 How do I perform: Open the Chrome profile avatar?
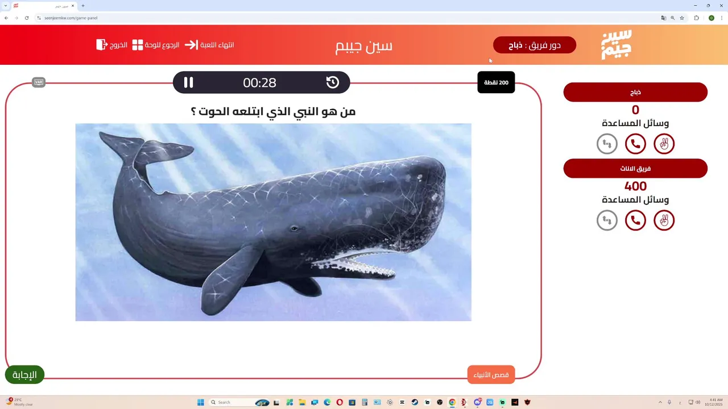click(x=711, y=18)
